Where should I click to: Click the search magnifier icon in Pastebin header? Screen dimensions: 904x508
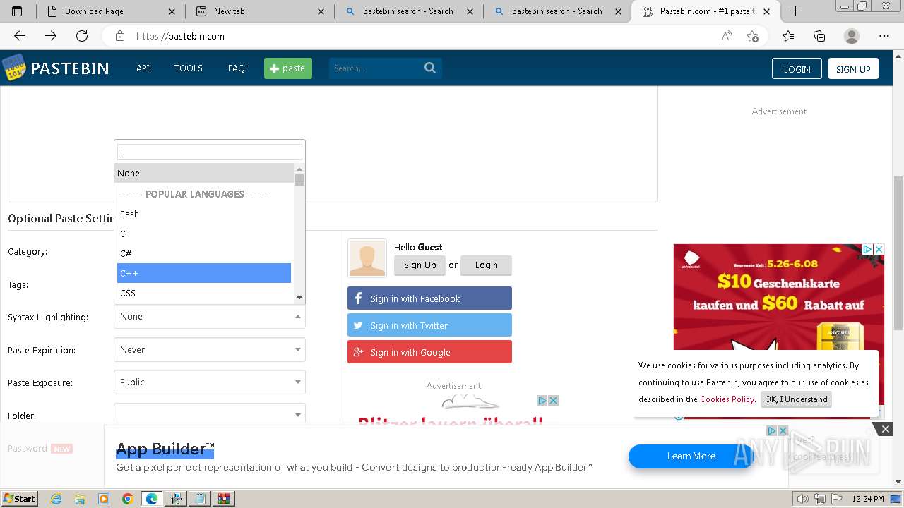pos(430,68)
